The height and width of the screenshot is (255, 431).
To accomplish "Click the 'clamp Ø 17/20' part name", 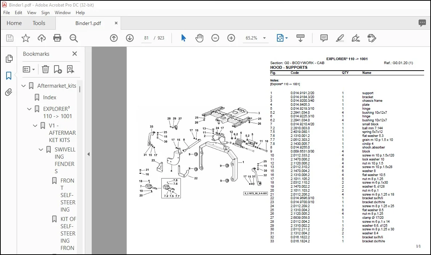I will 373,218.
